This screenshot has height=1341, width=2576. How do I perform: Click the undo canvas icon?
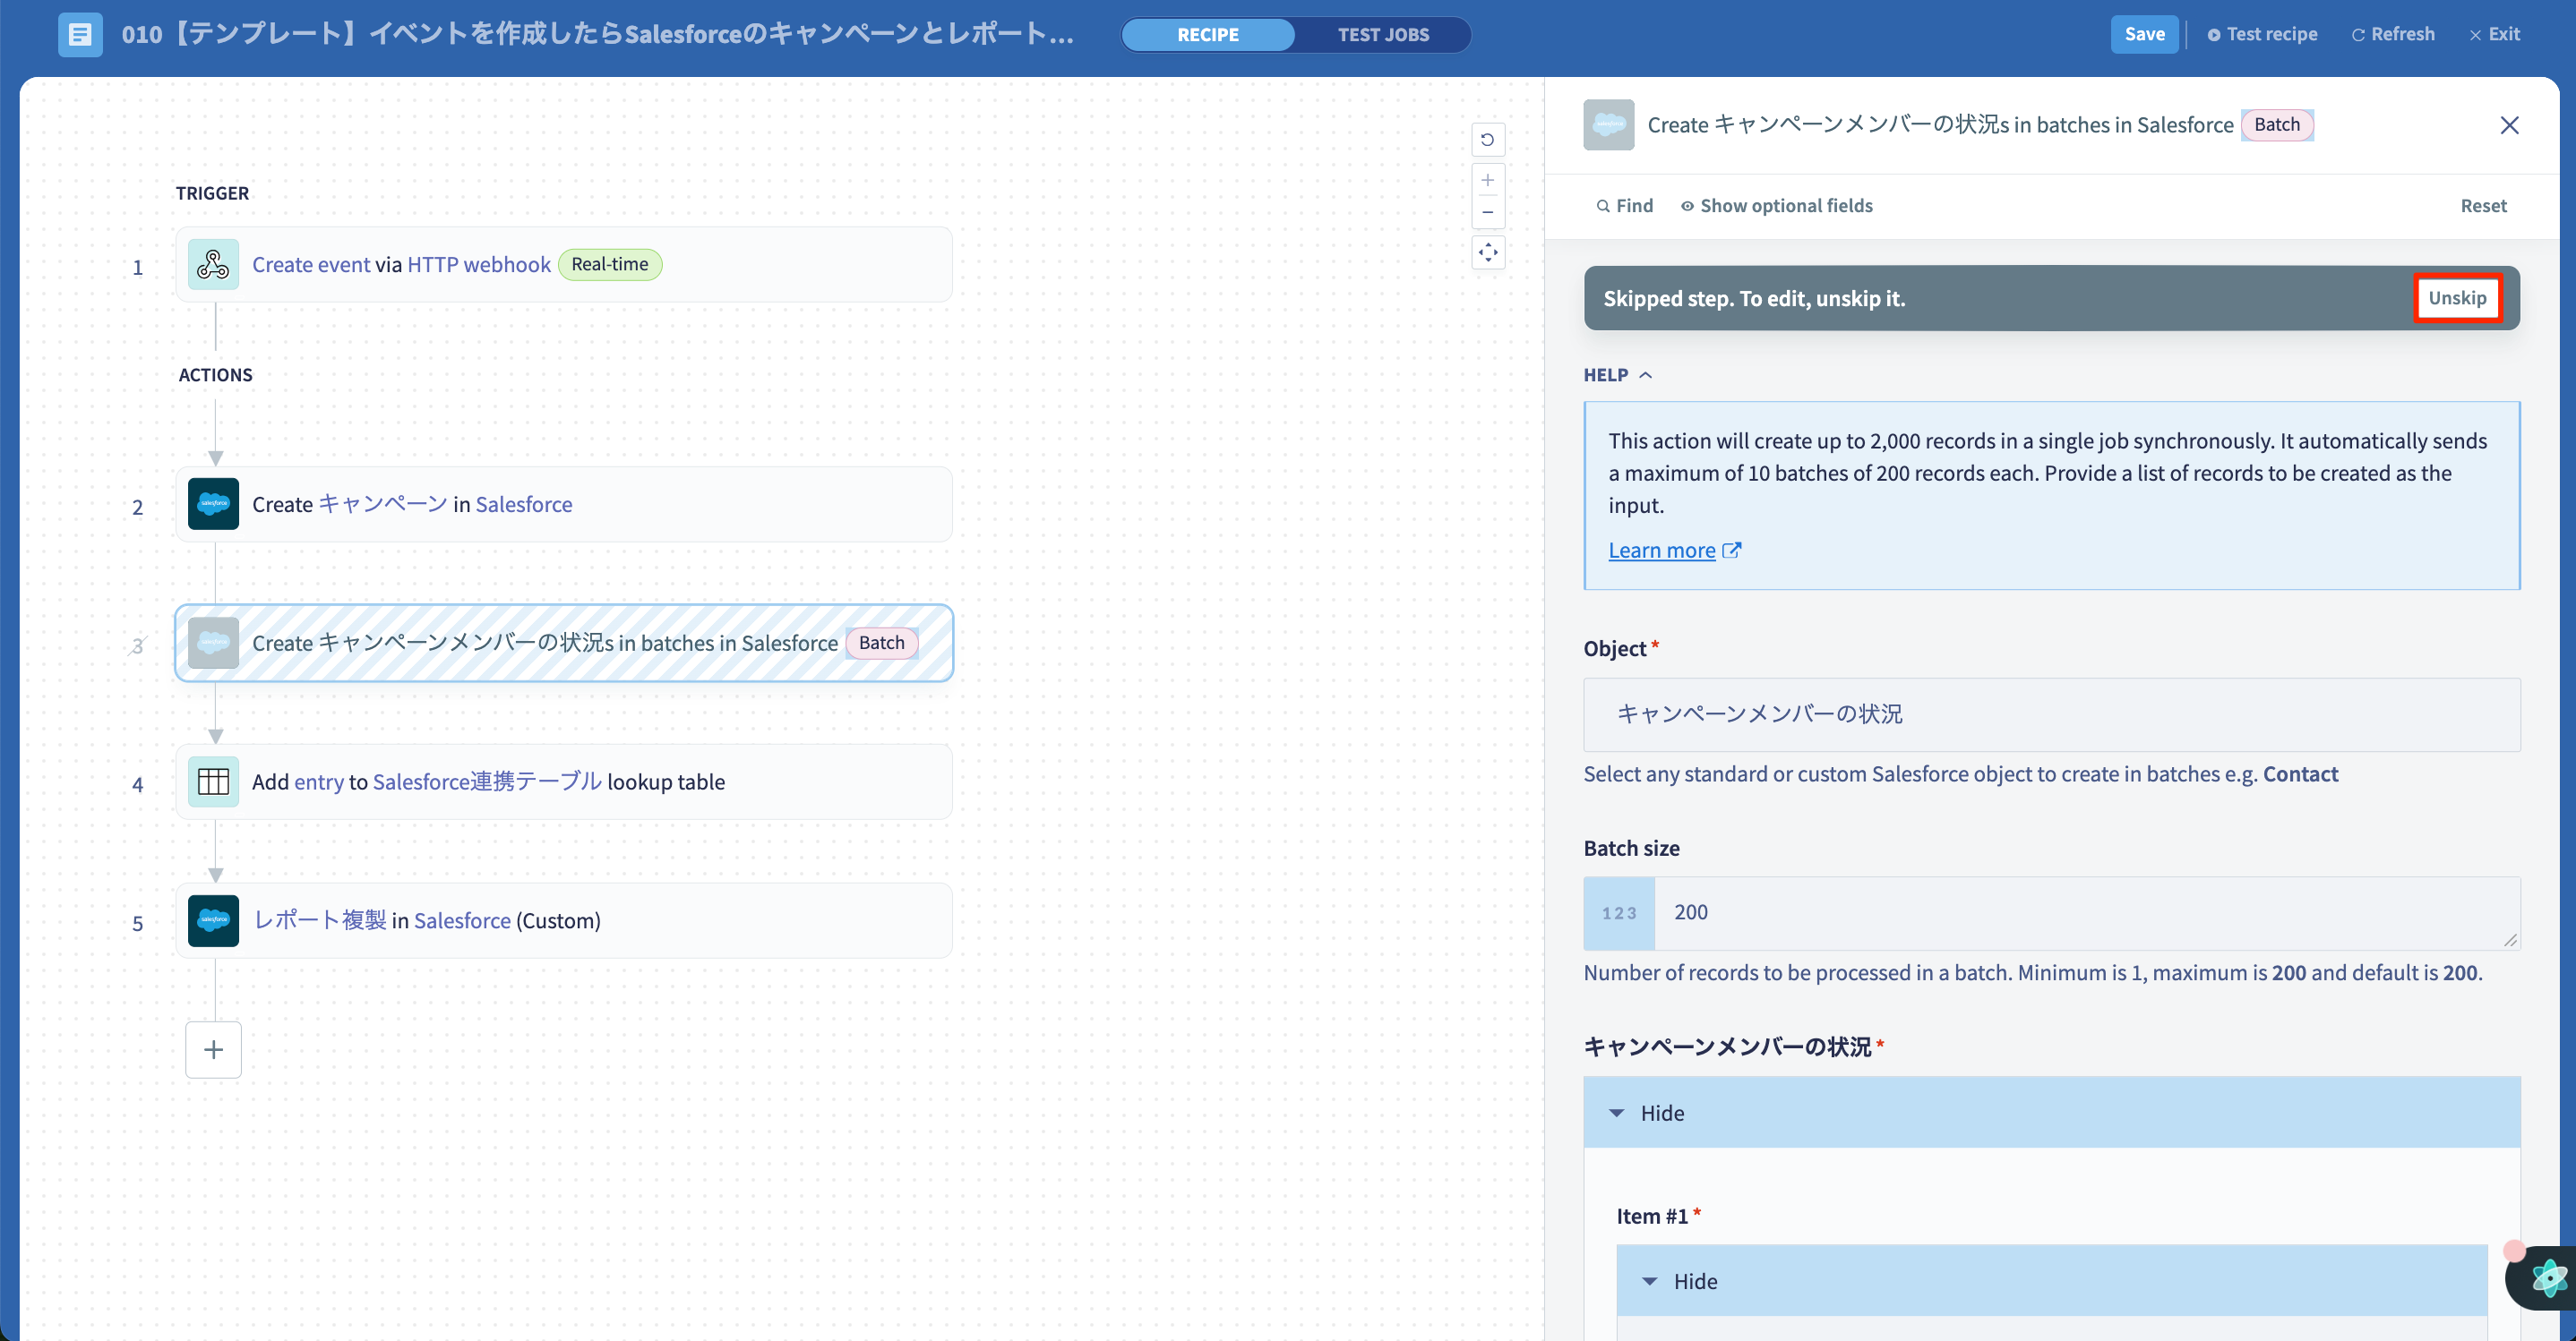pos(1488,140)
